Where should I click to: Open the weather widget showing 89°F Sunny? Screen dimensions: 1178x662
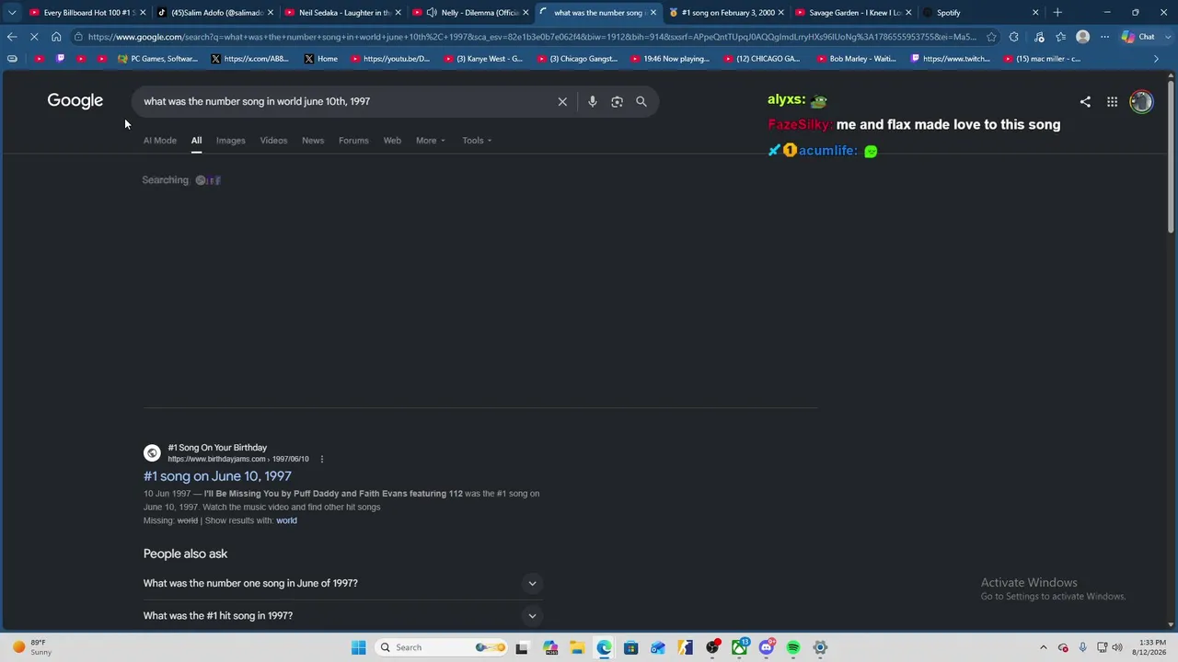31,647
